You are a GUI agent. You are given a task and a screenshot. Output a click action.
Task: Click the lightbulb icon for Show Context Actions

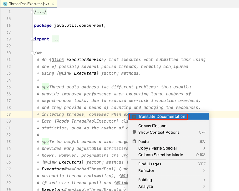pyautogui.click(x=134, y=132)
